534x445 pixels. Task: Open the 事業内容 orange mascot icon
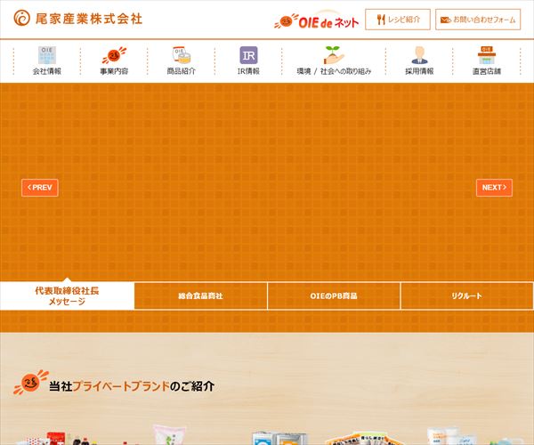(114, 55)
